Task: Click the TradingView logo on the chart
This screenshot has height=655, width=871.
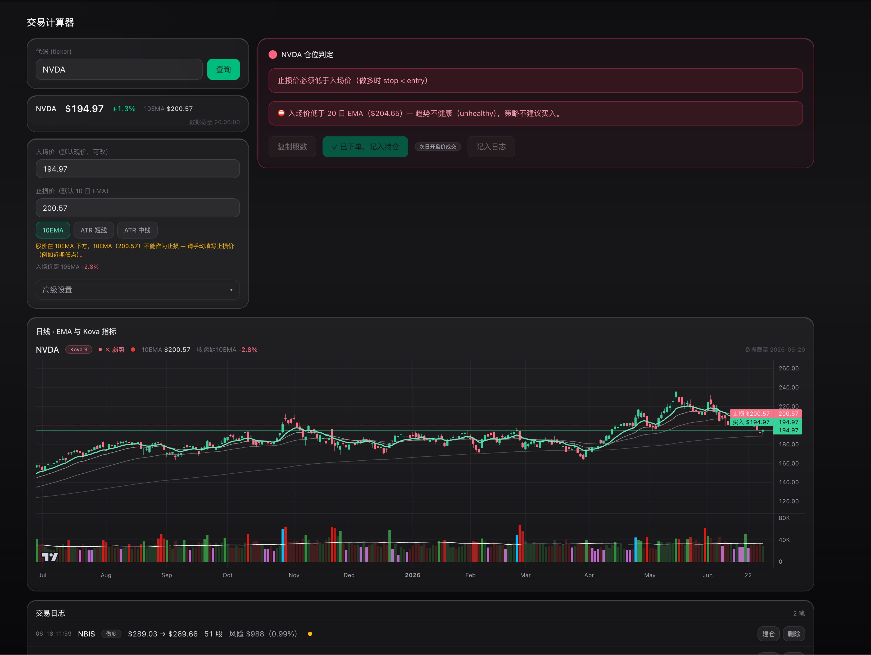Action: [50, 557]
